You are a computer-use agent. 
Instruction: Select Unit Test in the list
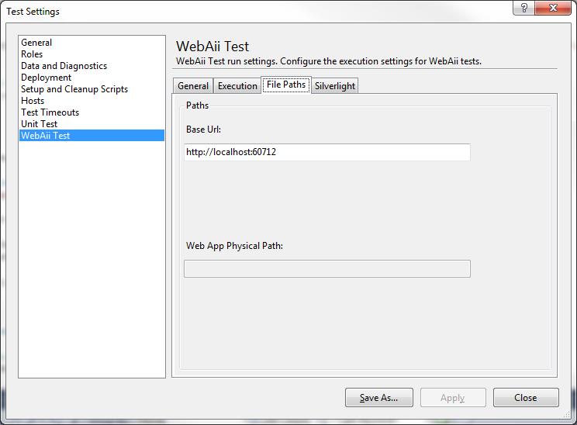click(39, 124)
